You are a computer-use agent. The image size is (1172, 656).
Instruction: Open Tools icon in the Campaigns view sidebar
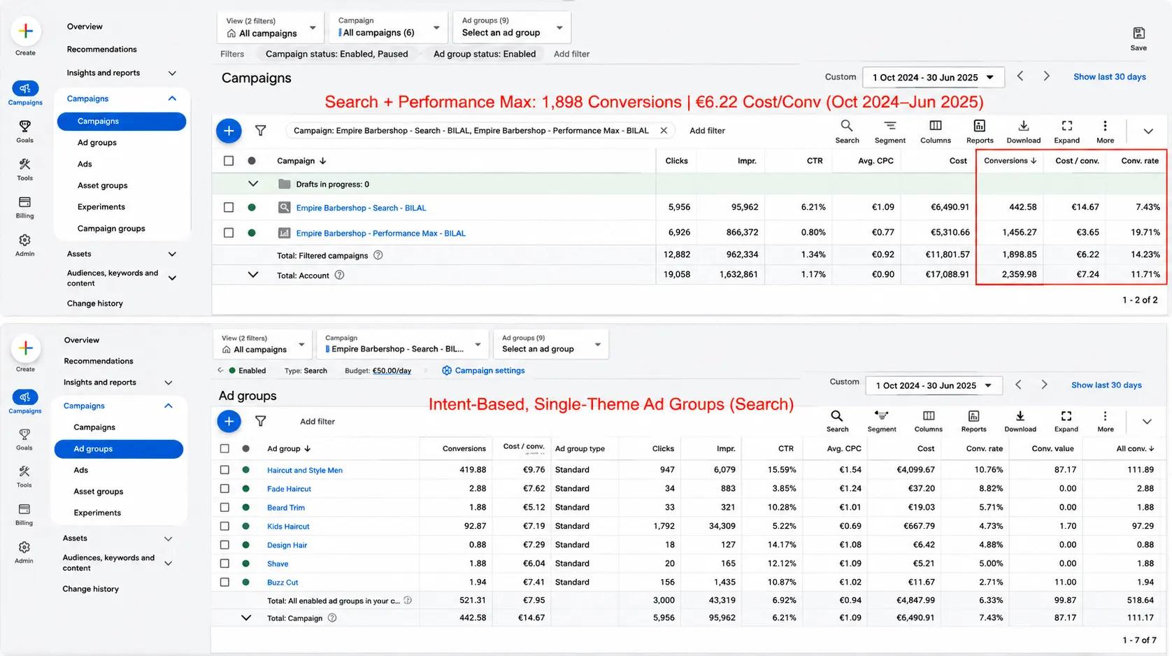pyautogui.click(x=25, y=164)
